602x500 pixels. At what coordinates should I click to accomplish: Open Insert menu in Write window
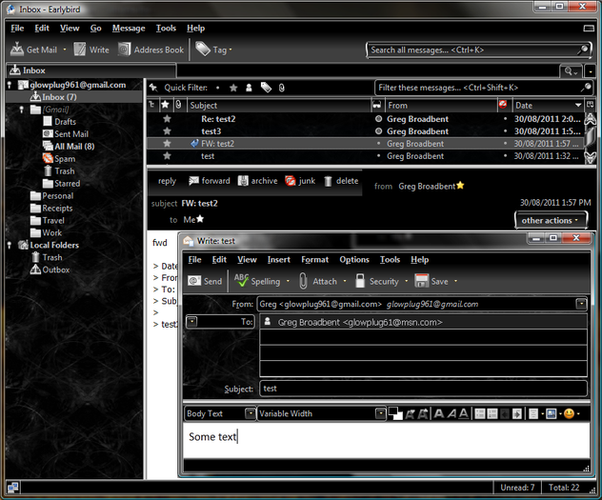279,259
